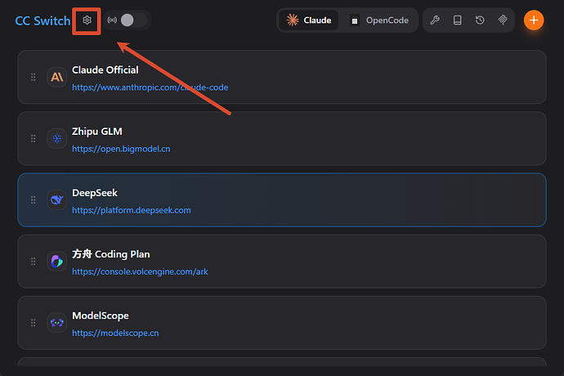This screenshot has height=376, width=564.
Task: Open the anthropic.com claude-code link
Action: (x=150, y=87)
